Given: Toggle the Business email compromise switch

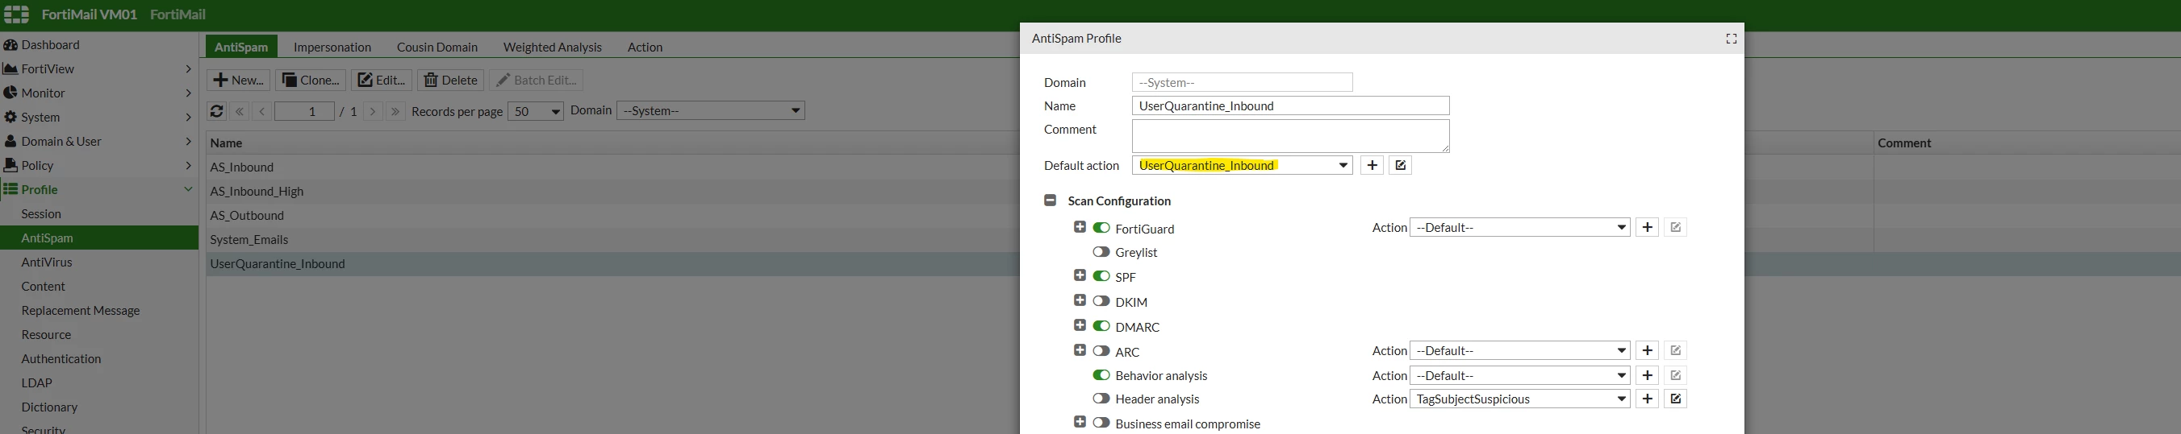Looking at the screenshot, I should pos(1101,423).
